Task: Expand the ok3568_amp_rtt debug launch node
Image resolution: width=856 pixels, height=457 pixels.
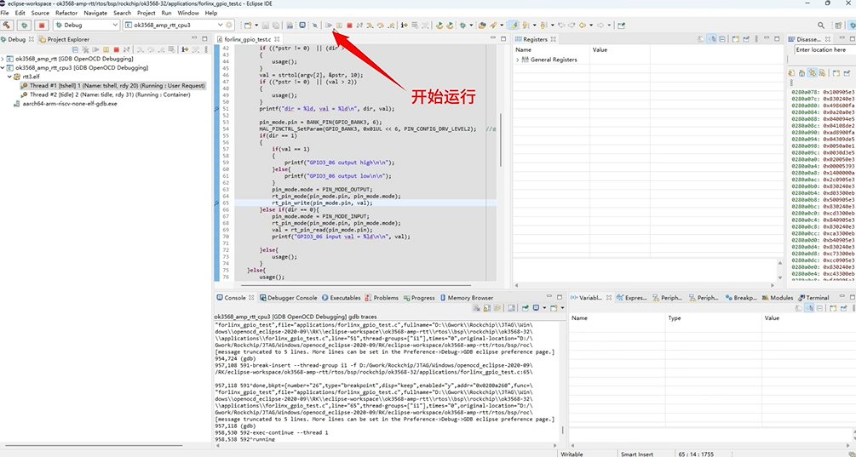Action: pos(3,59)
